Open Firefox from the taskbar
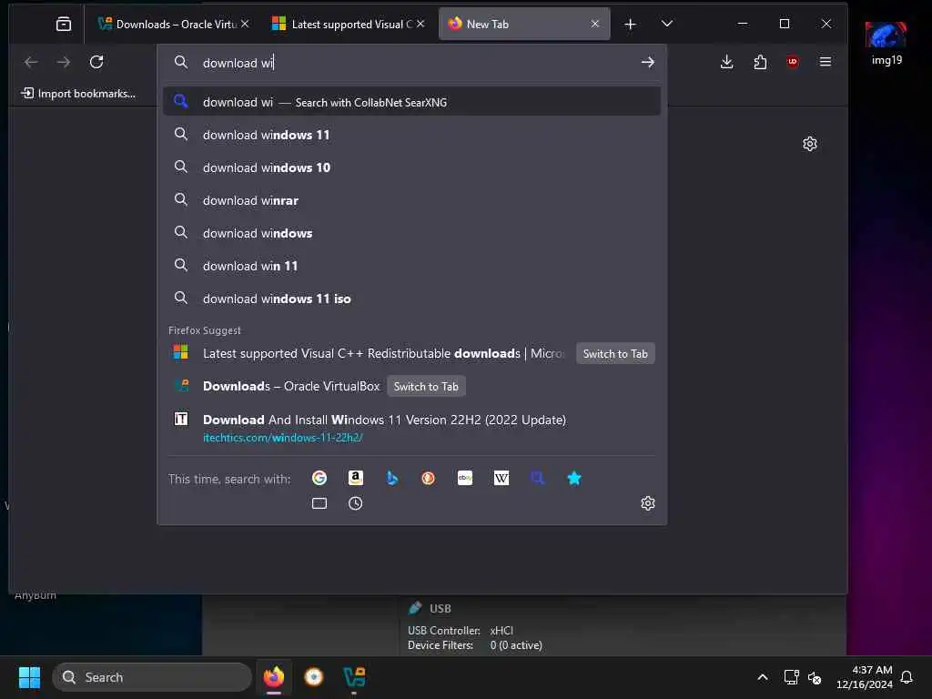Image resolution: width=932 pixels, height=699 pixels. coord(274,677)
